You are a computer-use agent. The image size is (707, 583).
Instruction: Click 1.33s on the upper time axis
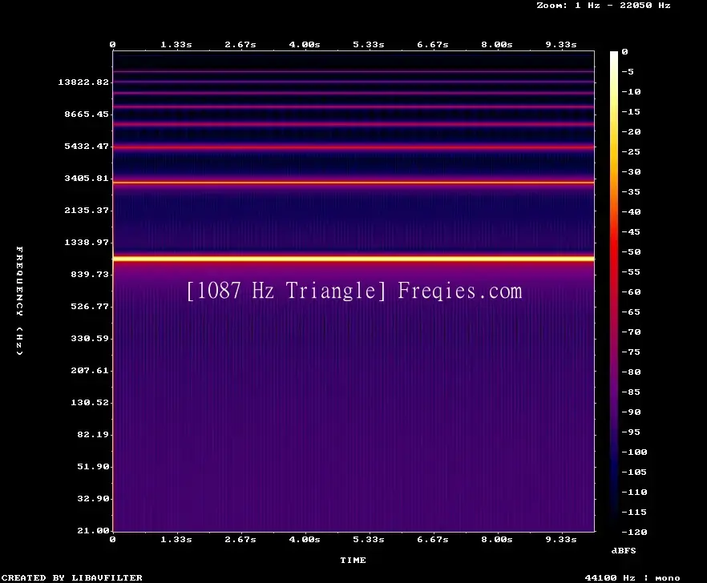(176, 45)
